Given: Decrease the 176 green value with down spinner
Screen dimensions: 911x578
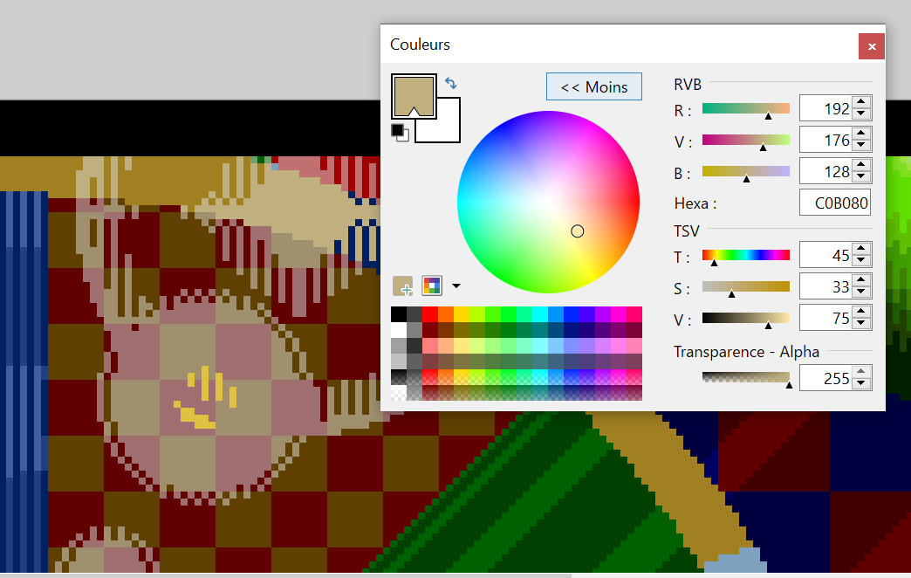Looking at the screenshot, I should [x=861, y=146].
